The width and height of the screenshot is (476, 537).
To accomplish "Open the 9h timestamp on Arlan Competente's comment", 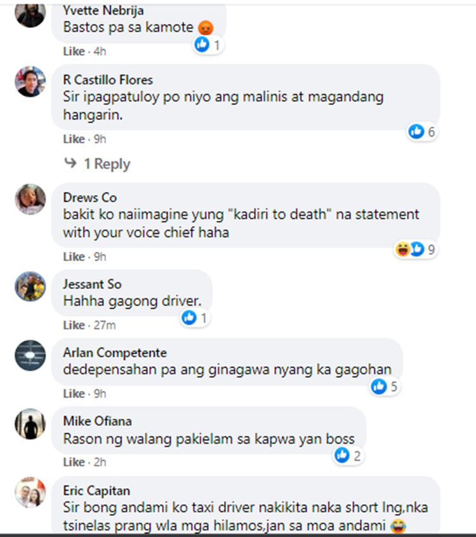I will 100,394.
